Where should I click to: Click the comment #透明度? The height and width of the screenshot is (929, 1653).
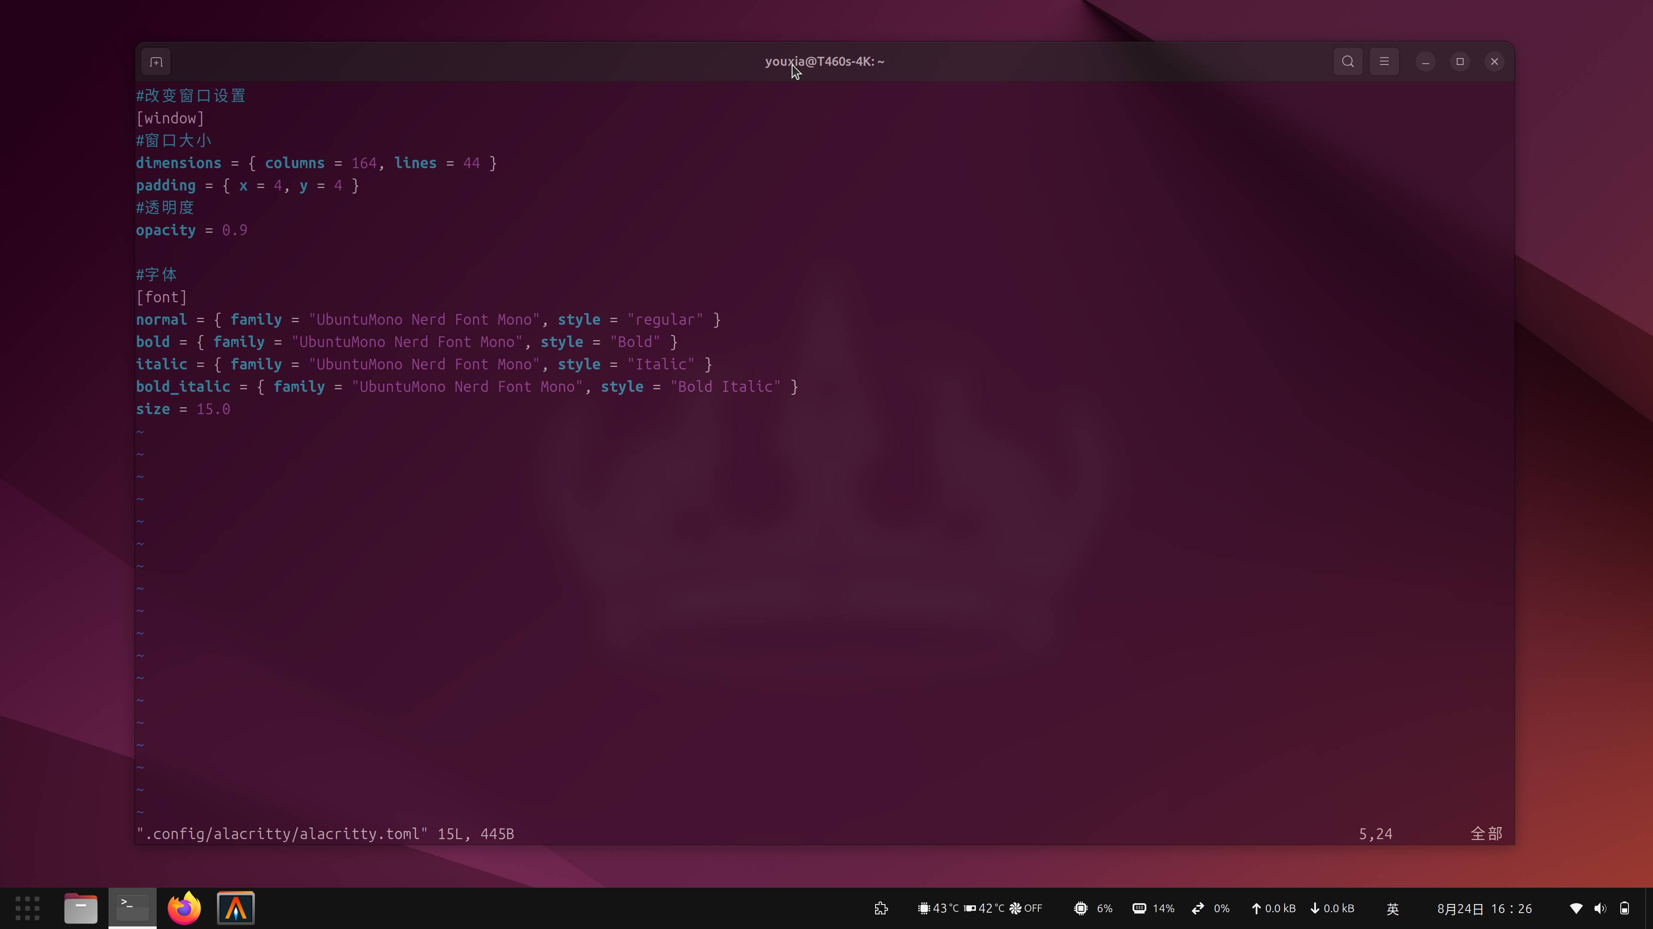pos(165,208)
